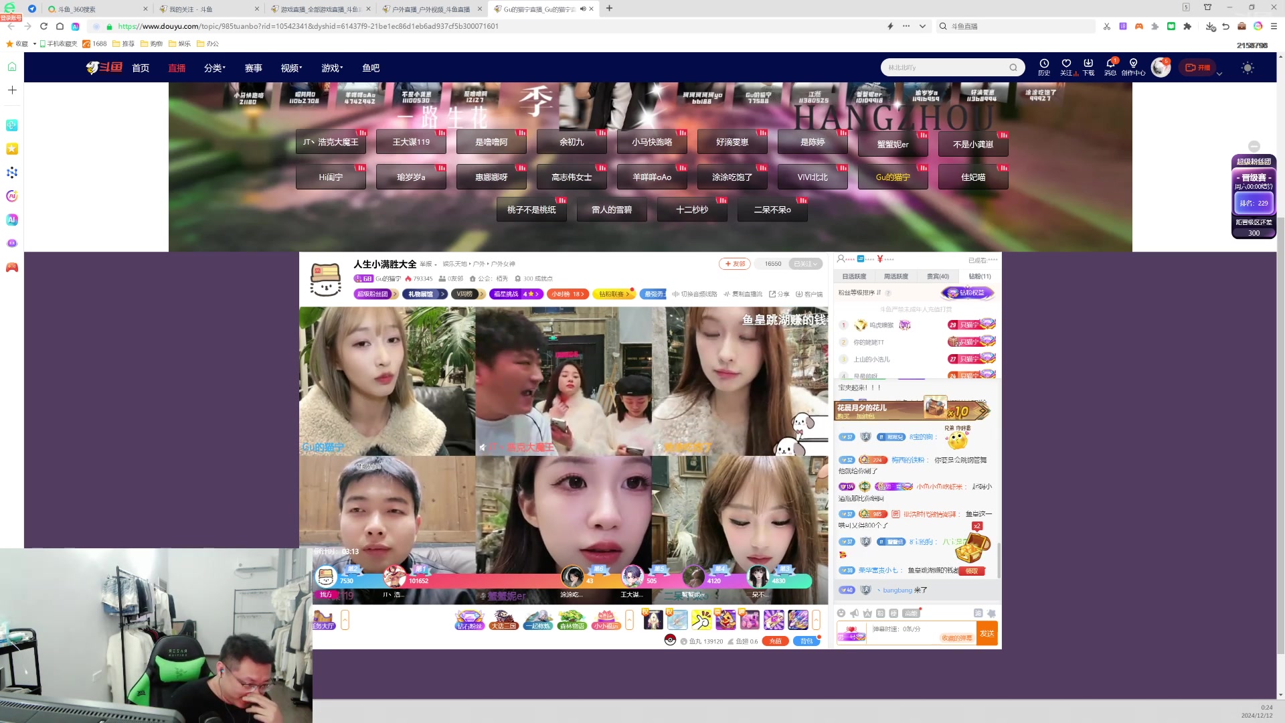Click the 发送 send button

click(987, 633)
